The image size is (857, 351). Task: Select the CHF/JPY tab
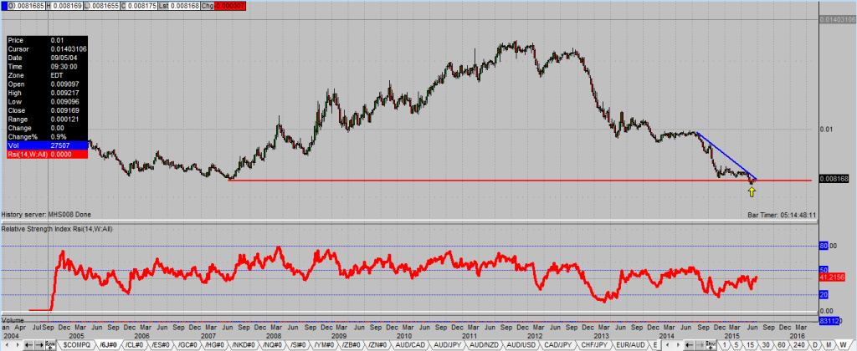595,345
